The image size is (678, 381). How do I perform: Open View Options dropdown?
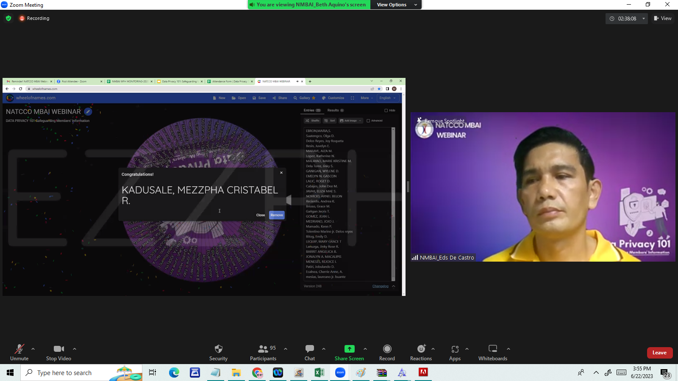coord(396,5)
